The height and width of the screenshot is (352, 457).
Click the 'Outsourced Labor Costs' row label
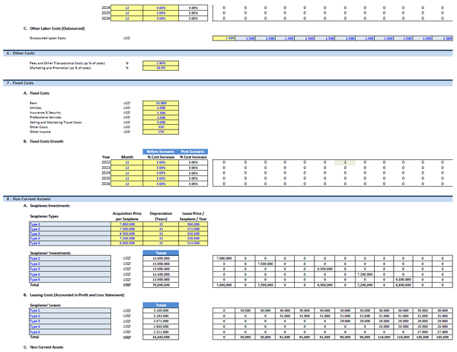point(47,38)
